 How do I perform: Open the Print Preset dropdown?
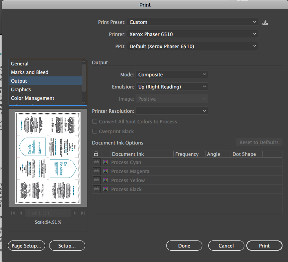(193, 22)
